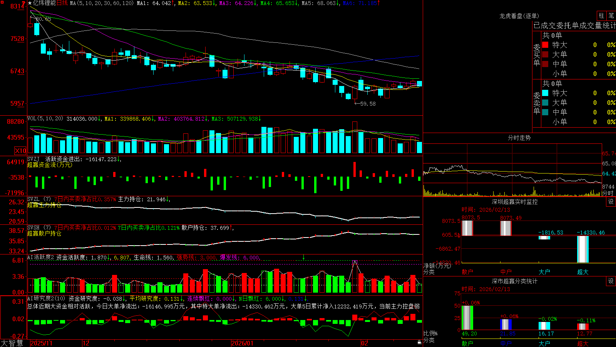Click the SVZJ indicator name
This screenshot has width=616, height=347.
pyautogui.click(x=33, y=159)
